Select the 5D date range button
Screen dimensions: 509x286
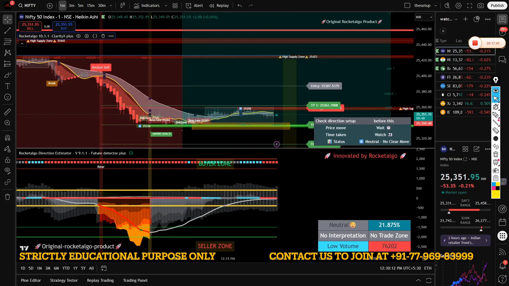[31, 268]
